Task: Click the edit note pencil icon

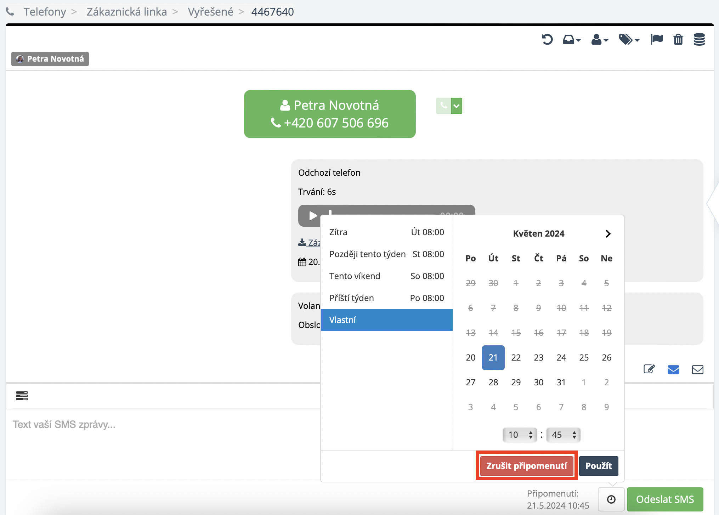Action: point(649,369)
